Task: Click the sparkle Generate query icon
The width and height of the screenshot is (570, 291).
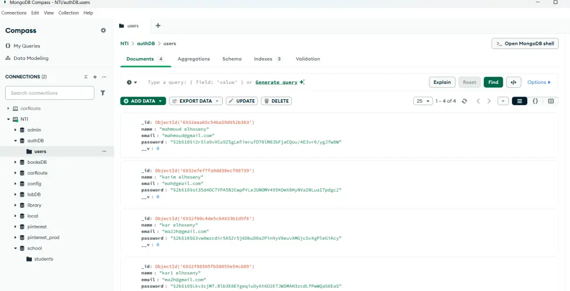Action: click(302, 82)
